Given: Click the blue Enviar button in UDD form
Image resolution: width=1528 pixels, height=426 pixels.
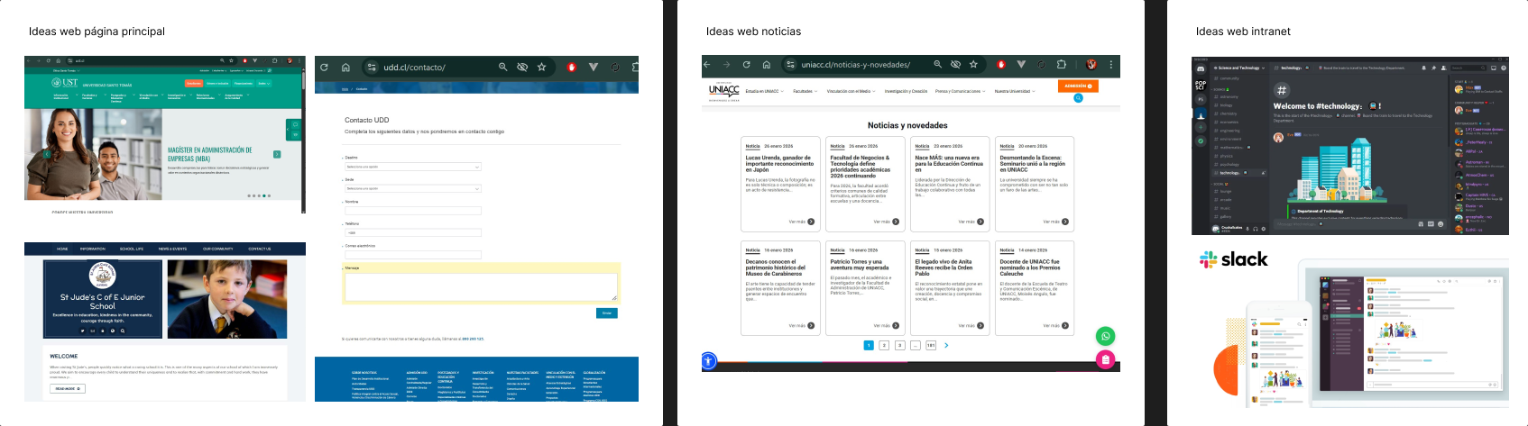Looking at the screenshot, I should coord(607,313).
